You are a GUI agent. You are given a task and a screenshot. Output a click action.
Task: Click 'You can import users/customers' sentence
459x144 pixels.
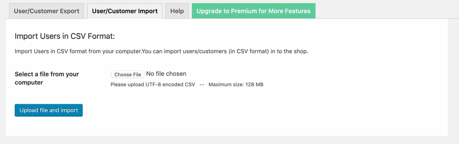tap(184, 51)
